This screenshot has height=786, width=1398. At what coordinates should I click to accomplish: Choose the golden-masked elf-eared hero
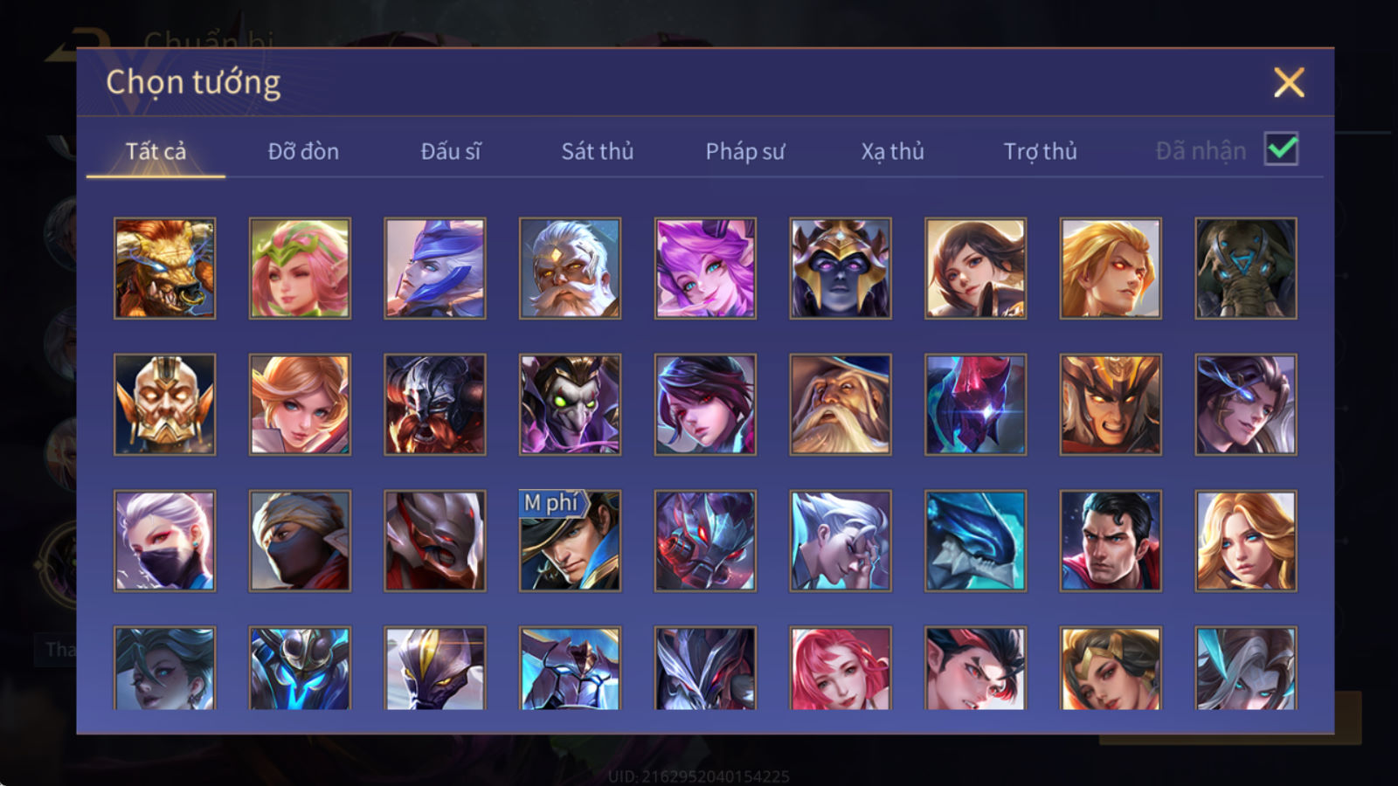(164, 404)
